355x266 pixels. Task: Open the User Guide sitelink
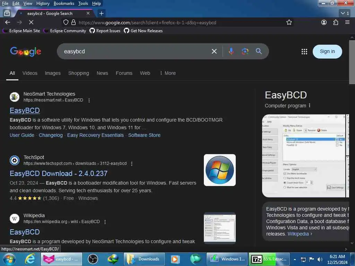click(22, 135)
